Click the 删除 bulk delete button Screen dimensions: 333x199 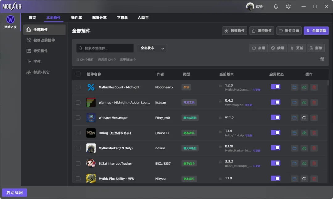tap(316, 48)
